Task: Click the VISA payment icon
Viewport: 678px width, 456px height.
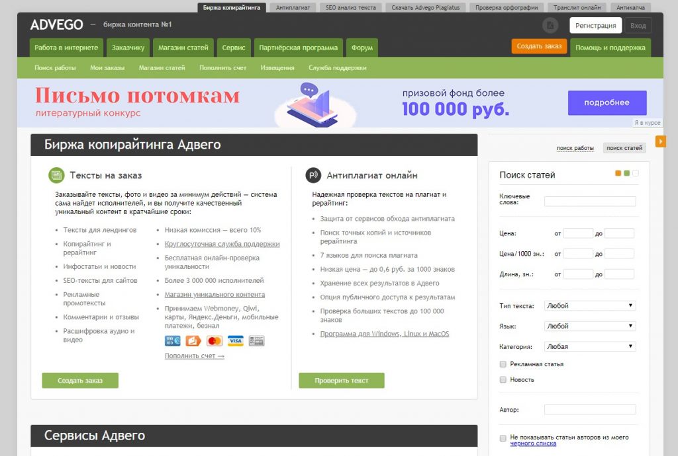Action: (x=236, y=341)
